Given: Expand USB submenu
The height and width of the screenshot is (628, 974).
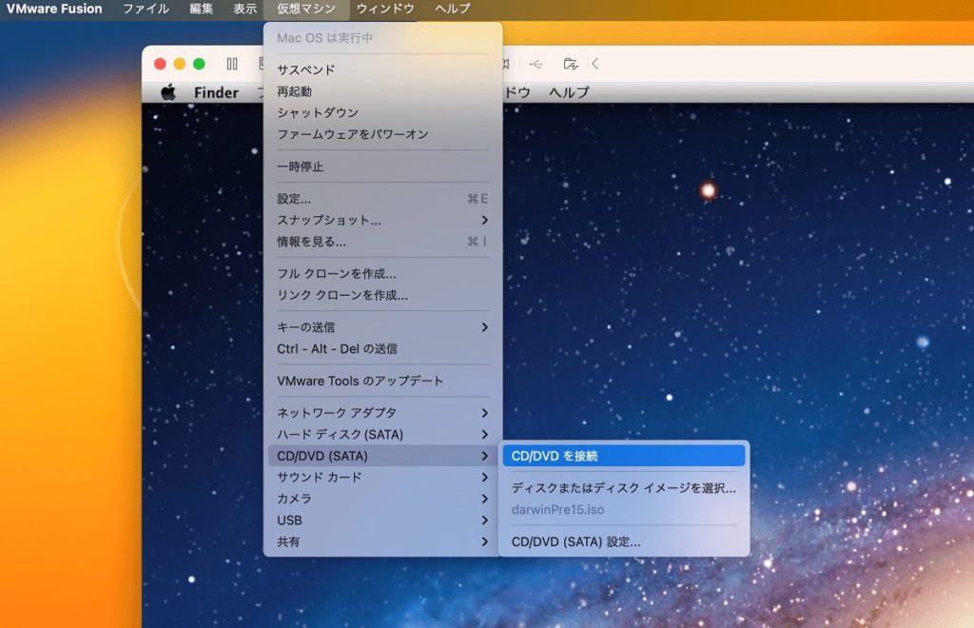Looking at the screenshot, I should (x=382, y=520).
